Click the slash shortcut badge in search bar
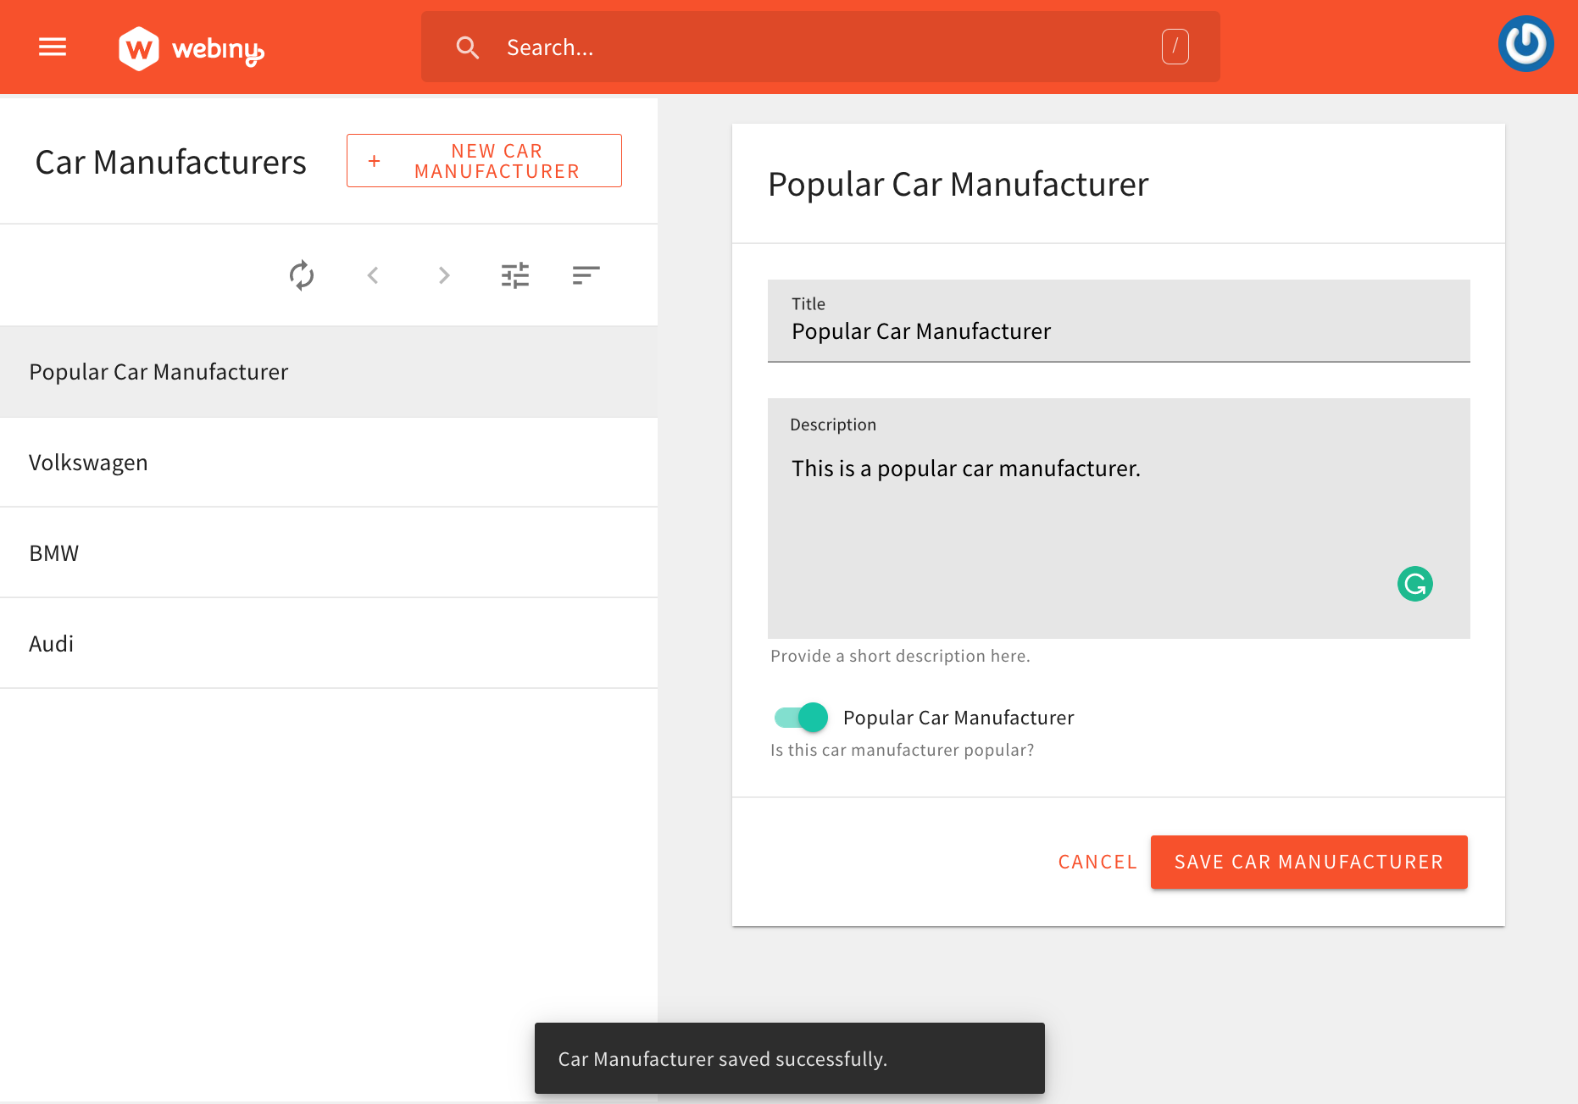Screen dimensions: 1578x1104 [x=1175, y=47]
